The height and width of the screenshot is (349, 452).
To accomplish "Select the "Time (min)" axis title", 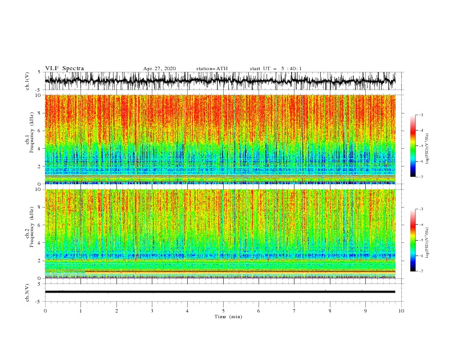I will (x=228, y=316).
